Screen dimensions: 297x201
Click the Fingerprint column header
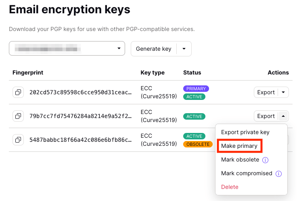tap(28, 73)
